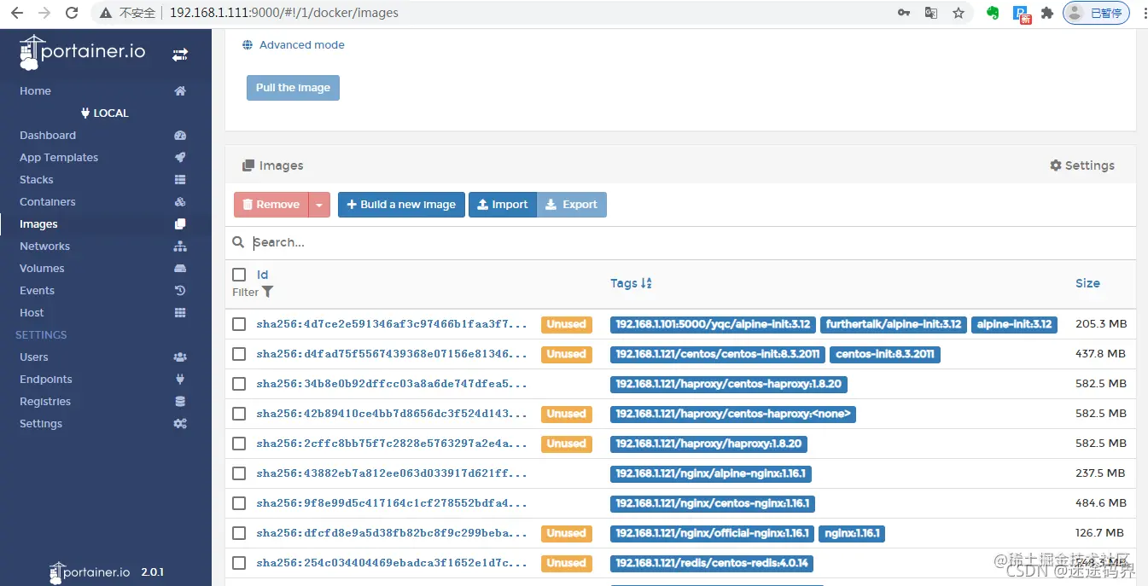
Task: Check the sha256:9f8e99d5c417 image row
Action: 239,503
